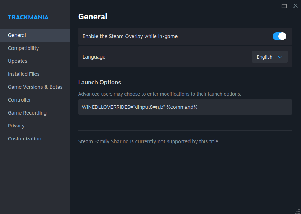
Task: Select the General settings tab
Action: 35,35
